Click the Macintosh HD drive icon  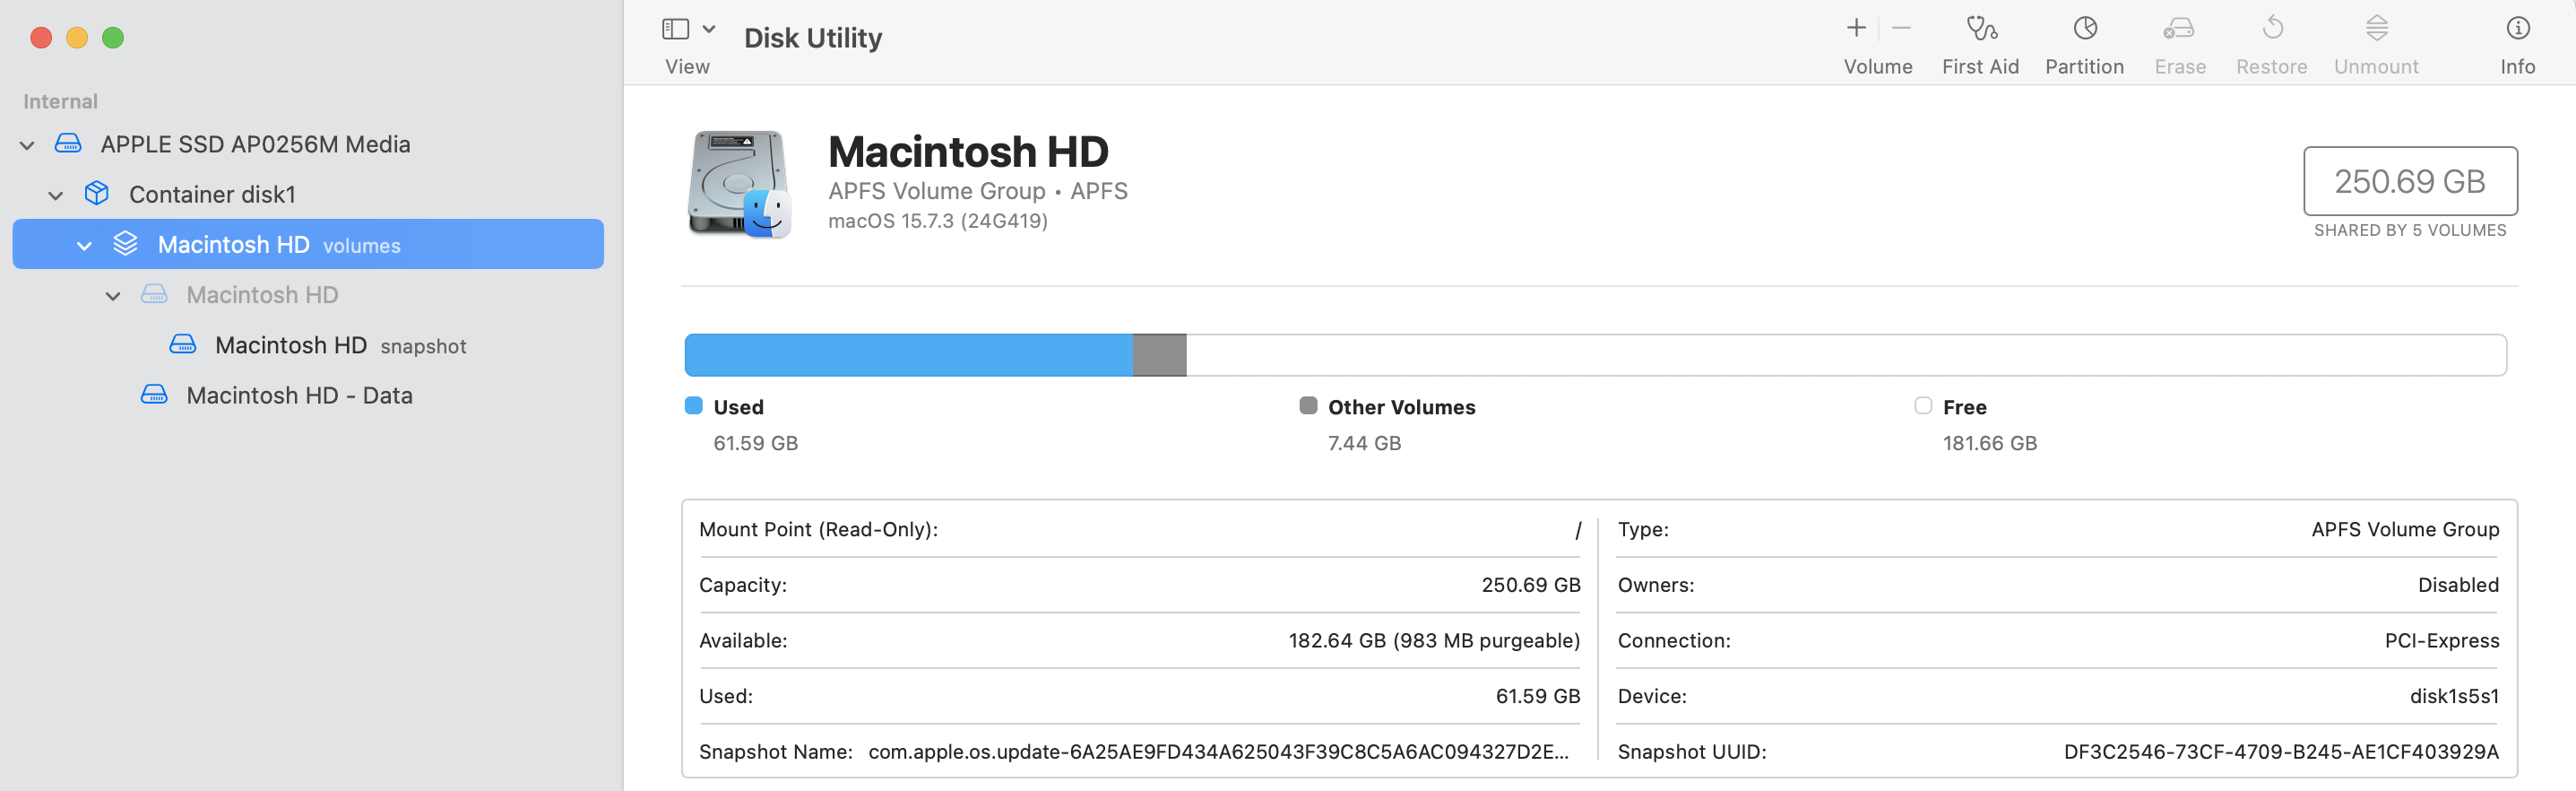pyautogui.click(x=739, y=184)
